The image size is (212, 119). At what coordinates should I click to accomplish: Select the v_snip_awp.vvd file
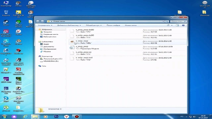[x=128, y=59]
